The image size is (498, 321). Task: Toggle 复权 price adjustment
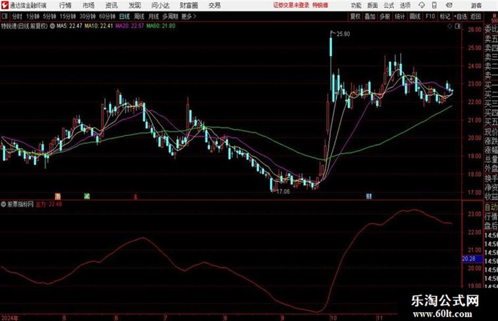coord(355,16)
